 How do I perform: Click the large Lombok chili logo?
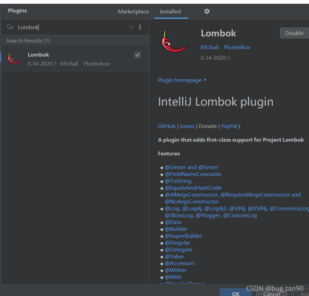tap(175, 41)
